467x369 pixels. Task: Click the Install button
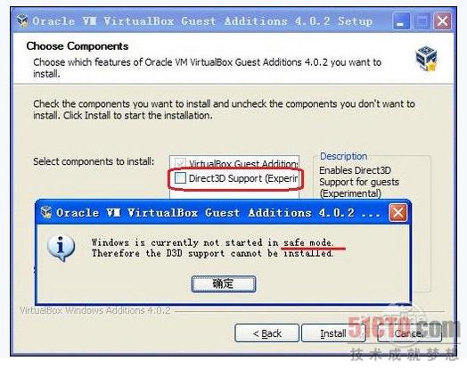coord(333,333)
